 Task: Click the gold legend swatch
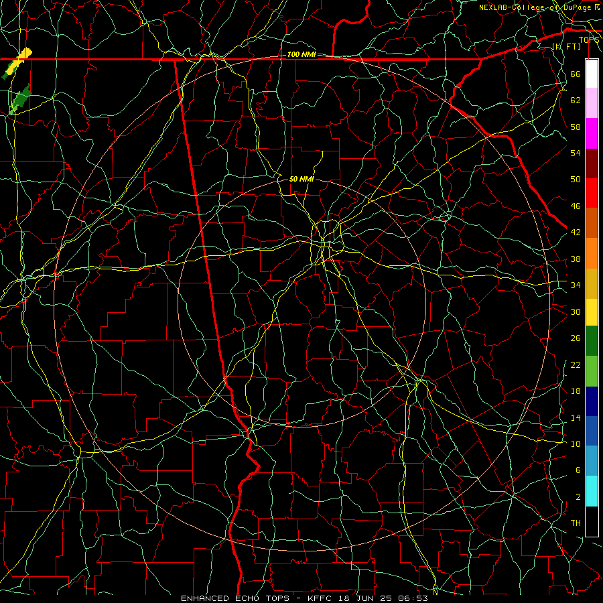592,283
